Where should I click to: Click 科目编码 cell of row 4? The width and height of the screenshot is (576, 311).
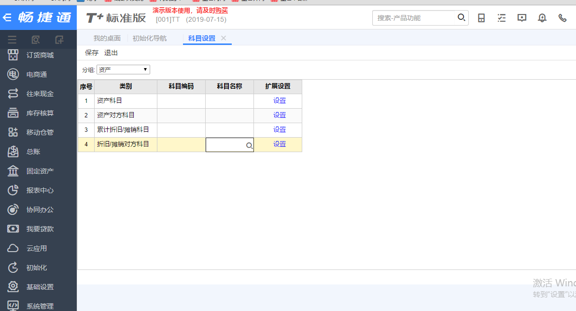[x=181, y=145]
